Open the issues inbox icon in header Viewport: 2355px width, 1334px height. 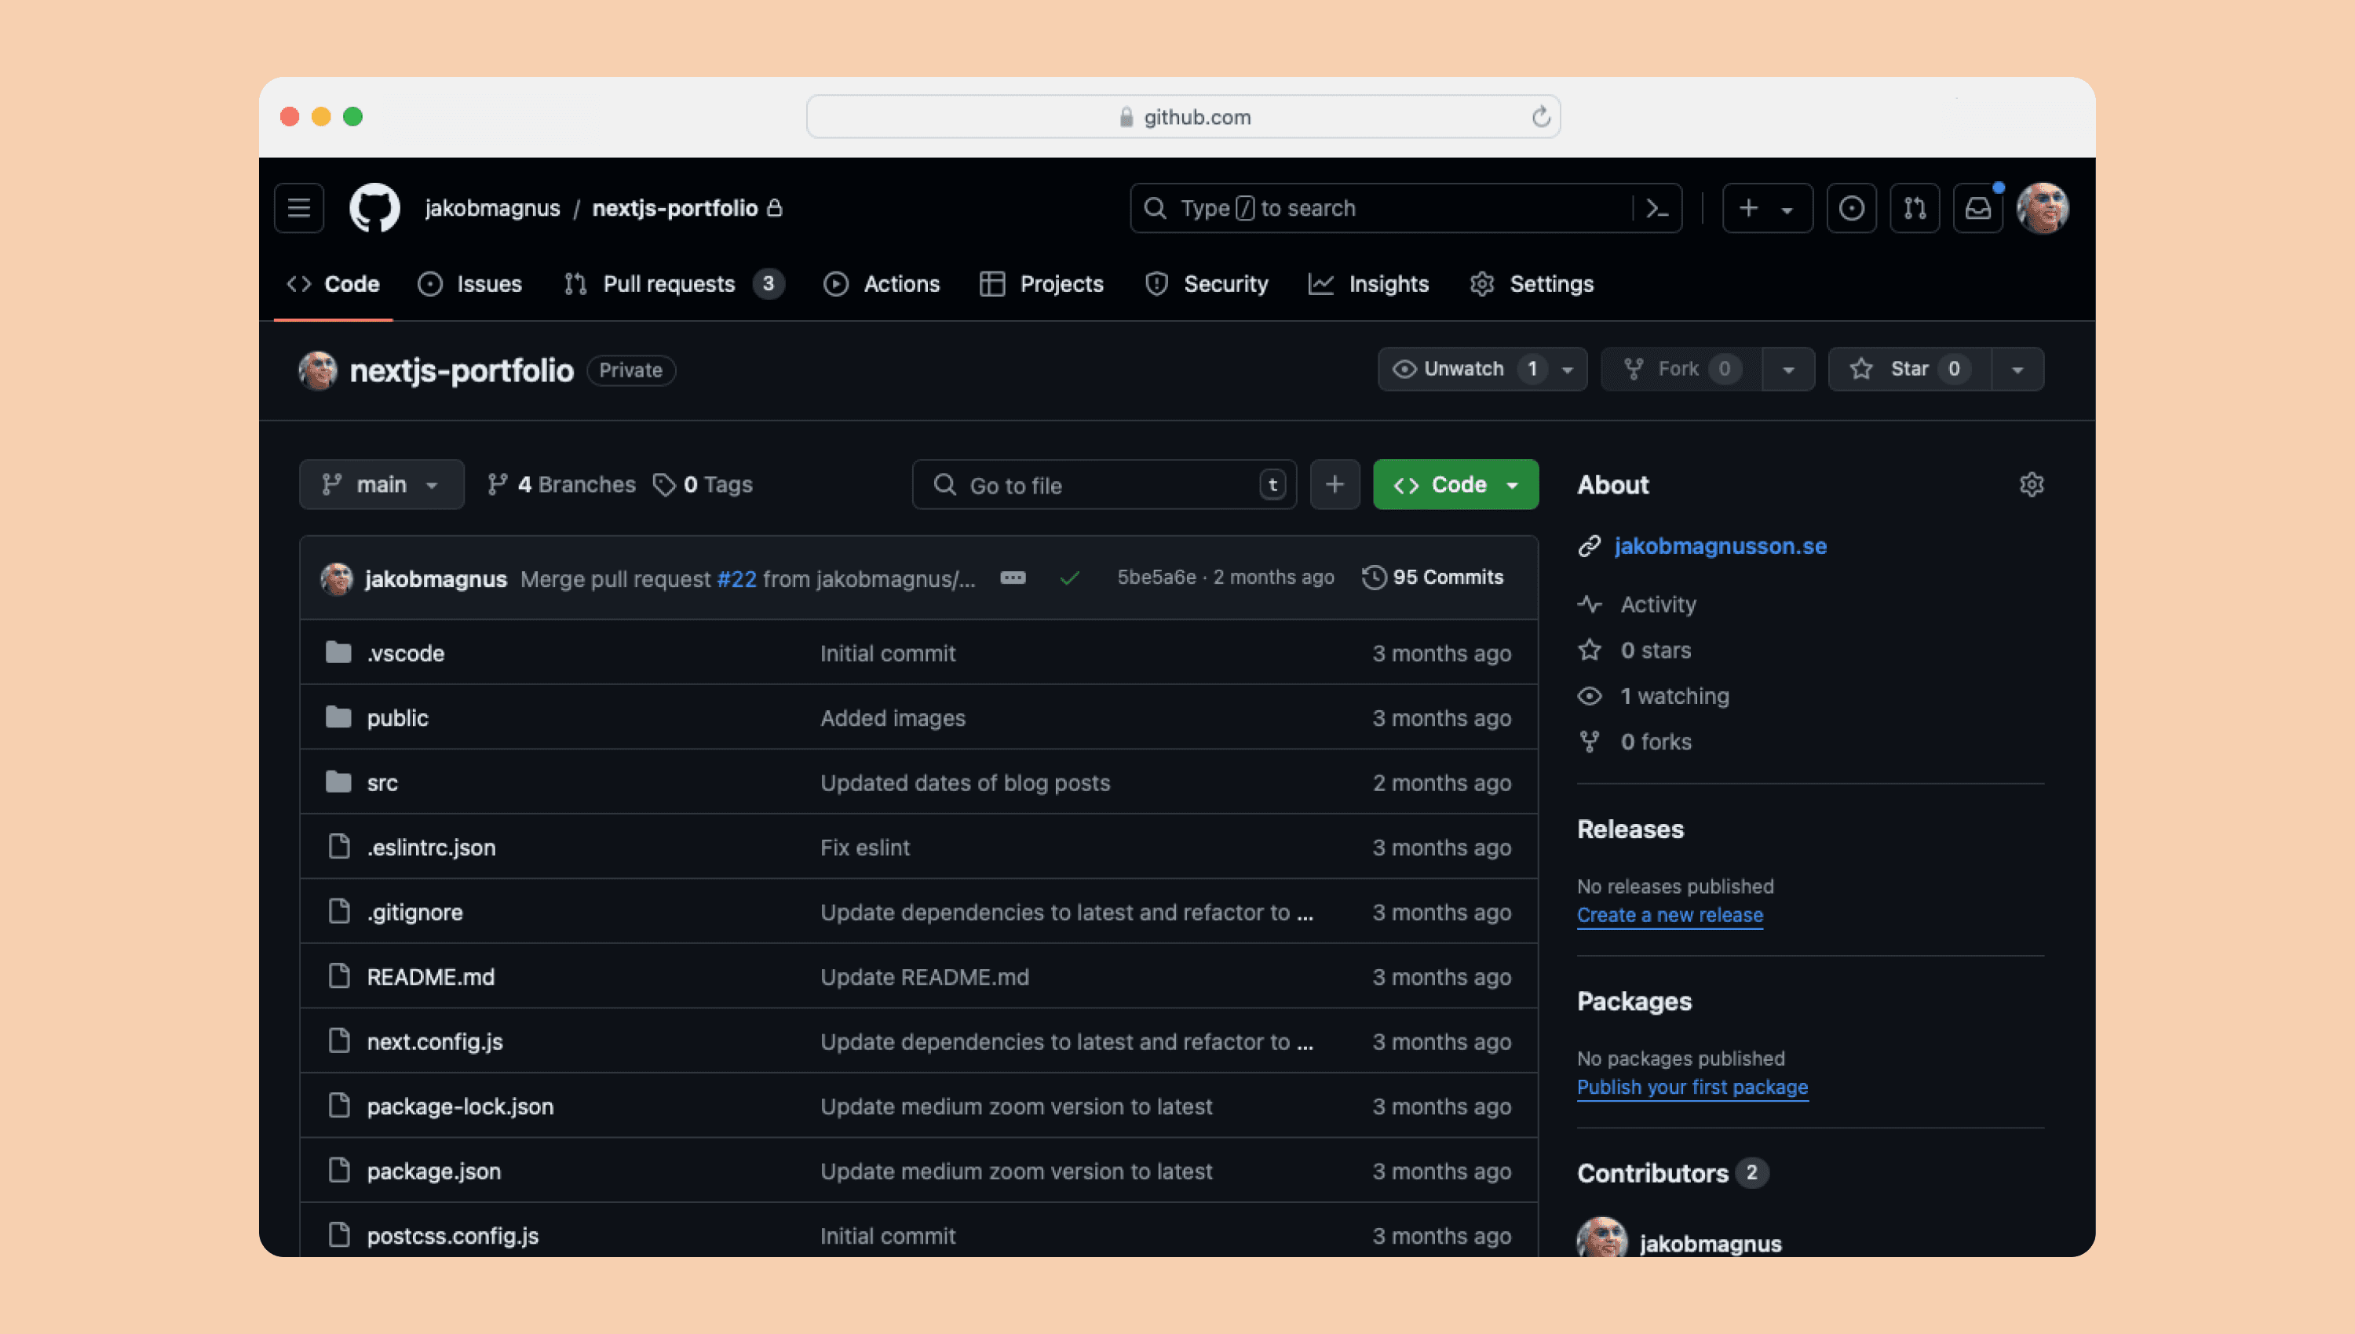pyautogui.click(x=1851, y=208)
